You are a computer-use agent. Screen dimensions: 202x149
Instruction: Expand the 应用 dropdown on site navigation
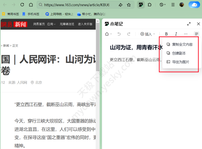(52, 24)
